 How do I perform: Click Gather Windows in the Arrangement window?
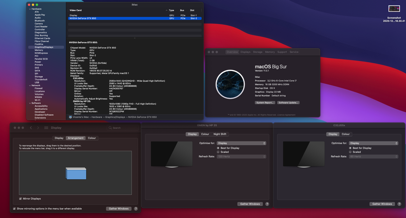tap(119, 208)
